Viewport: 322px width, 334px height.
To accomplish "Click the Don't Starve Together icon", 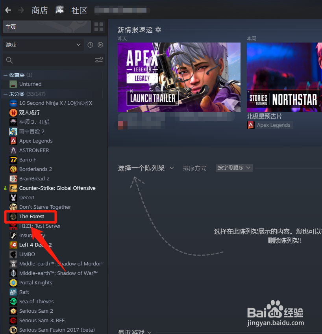I will [13, 207].
